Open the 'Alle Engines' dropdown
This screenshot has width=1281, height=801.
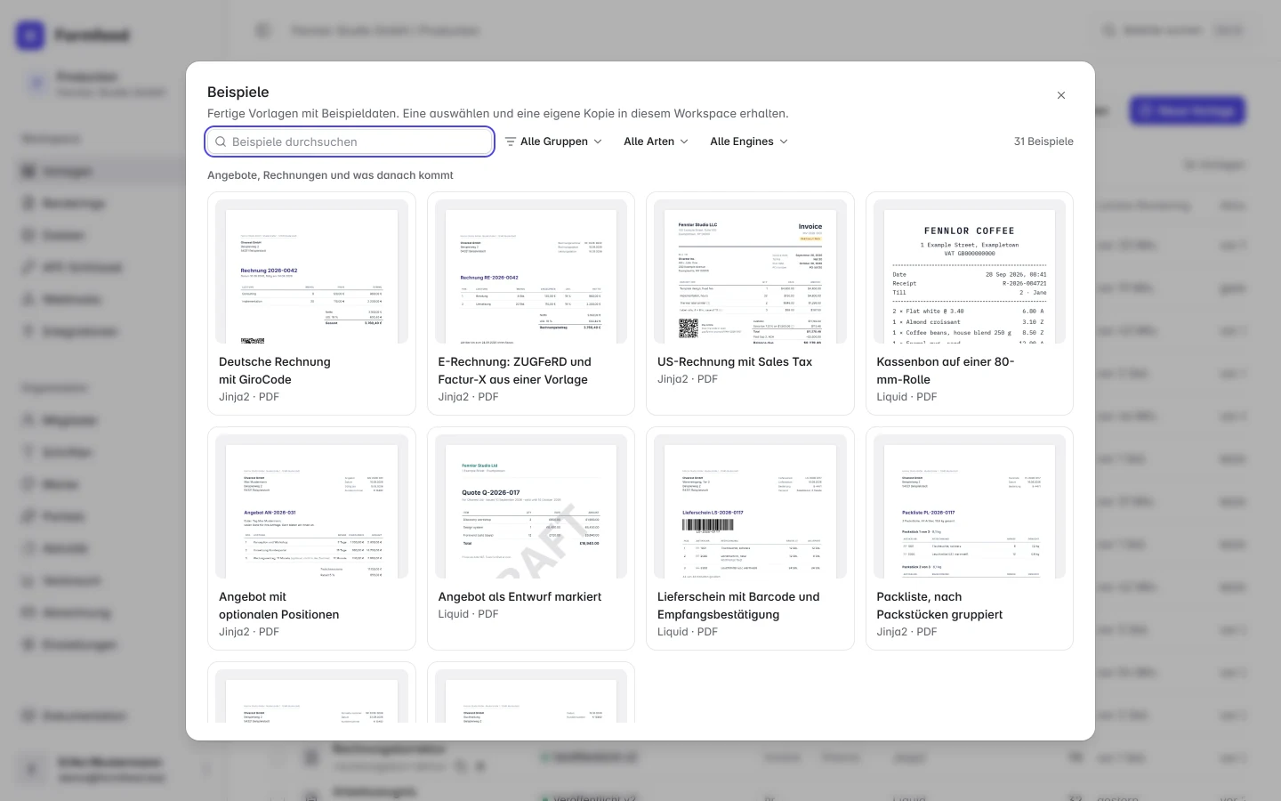coord(749,142)
